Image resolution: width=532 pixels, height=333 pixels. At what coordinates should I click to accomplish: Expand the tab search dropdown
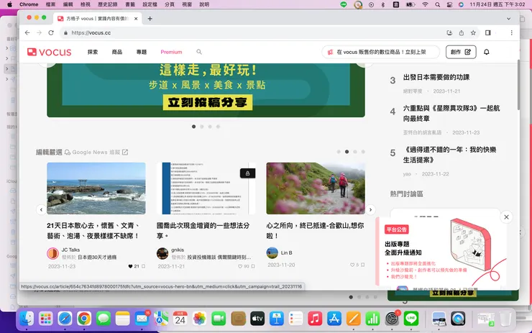point(508,19)
